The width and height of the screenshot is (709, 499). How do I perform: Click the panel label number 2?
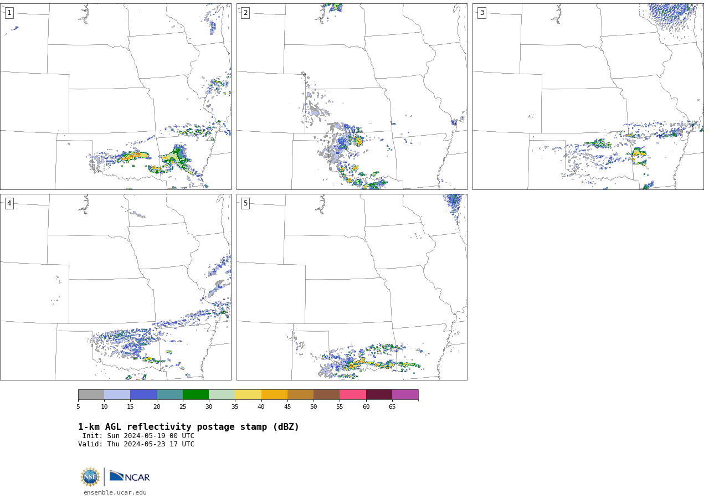[245, 13]
